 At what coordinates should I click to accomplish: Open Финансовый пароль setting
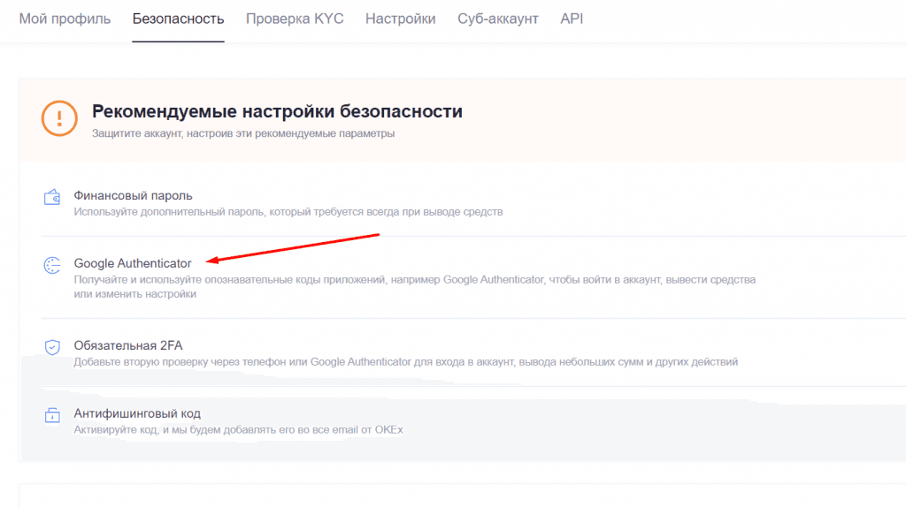click(133, 196)
